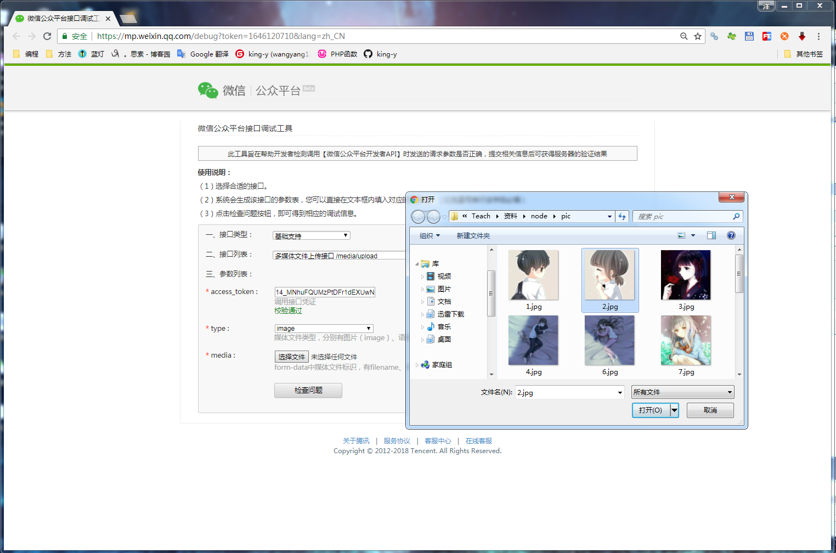Viewport: 836px width, 553px height.
Task: Click the access_token input field
Action: tap(325, 292)
